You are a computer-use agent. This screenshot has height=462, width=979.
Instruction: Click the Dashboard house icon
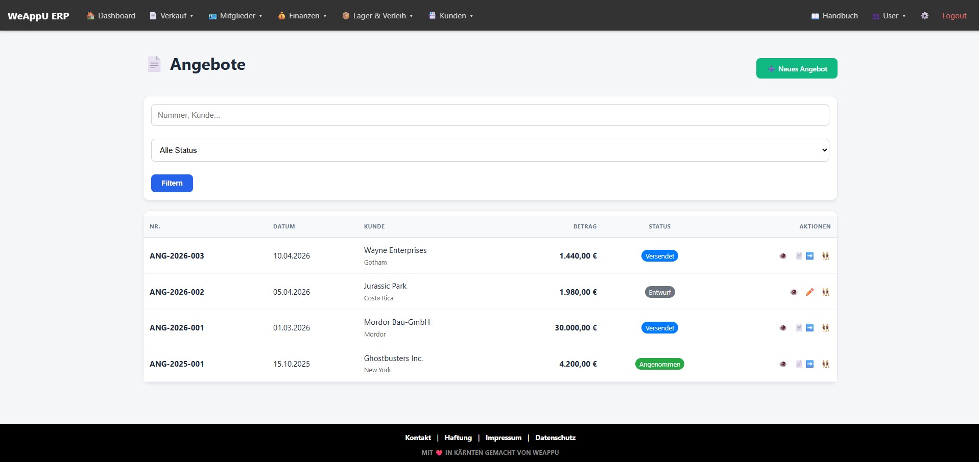(91, 16)
